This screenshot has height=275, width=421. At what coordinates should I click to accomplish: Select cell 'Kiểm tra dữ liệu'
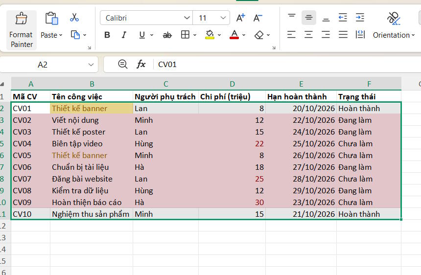click(92, 191)
